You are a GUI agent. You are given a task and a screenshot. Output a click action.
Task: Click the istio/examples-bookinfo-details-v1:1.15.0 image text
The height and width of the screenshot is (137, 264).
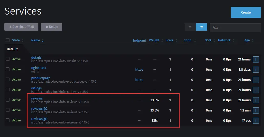pos(60,61)
